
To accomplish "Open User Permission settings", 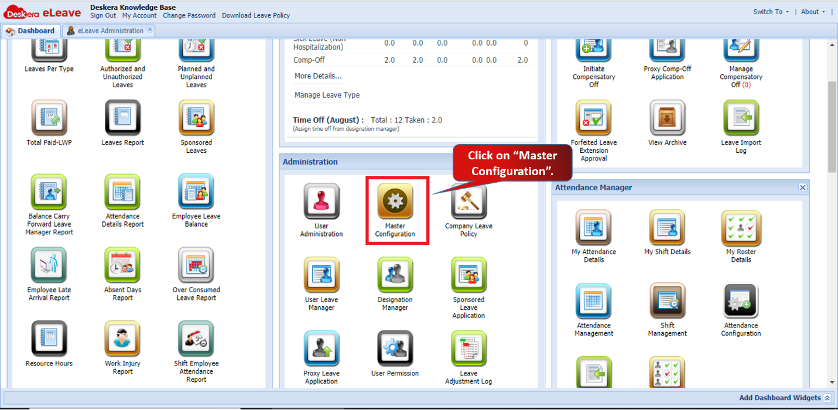I will [x=395, y=350].
